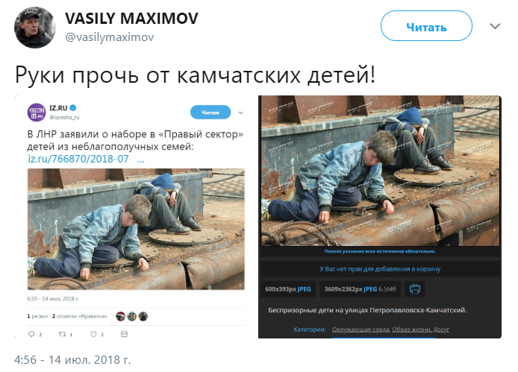Click the retweet arrows icon

coord(62,334)
